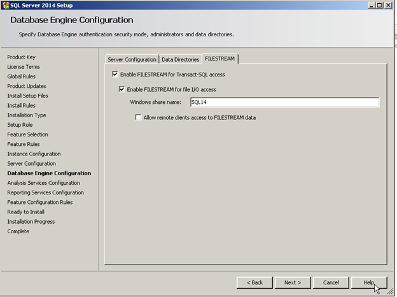This screenshot has width=397, height=297.
Task: Select Install Setup Files step
Action: (x=27, y=96)
